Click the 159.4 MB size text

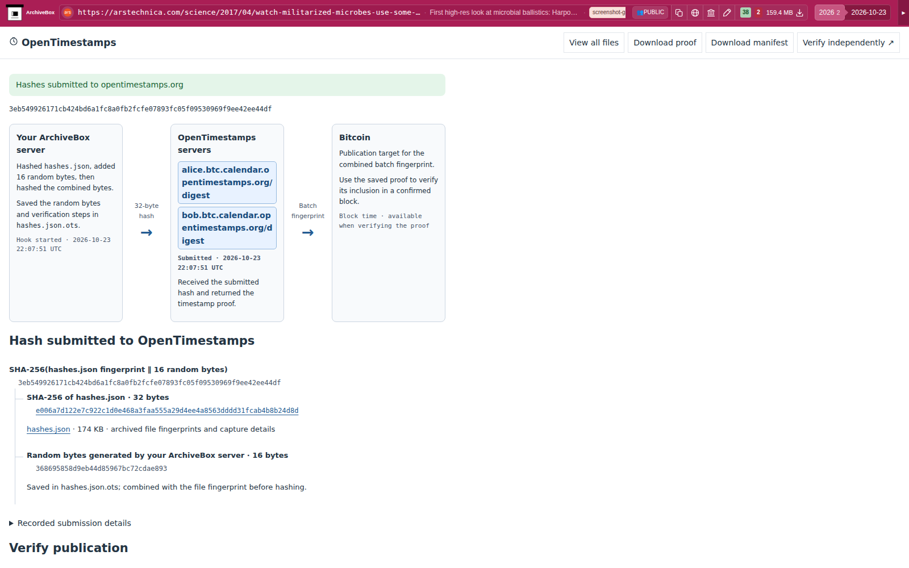pos(779,12)
